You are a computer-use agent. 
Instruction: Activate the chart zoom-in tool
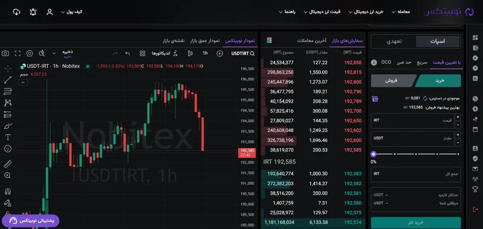pos(8,175)
